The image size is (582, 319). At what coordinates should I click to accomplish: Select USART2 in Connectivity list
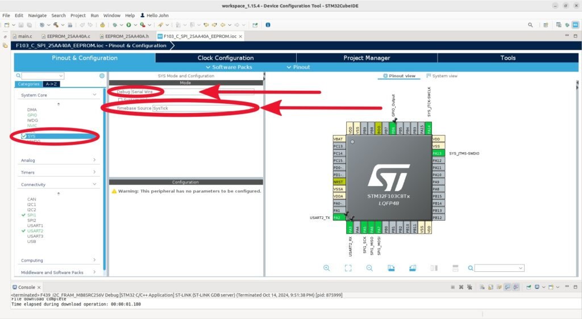coord(35,231)
